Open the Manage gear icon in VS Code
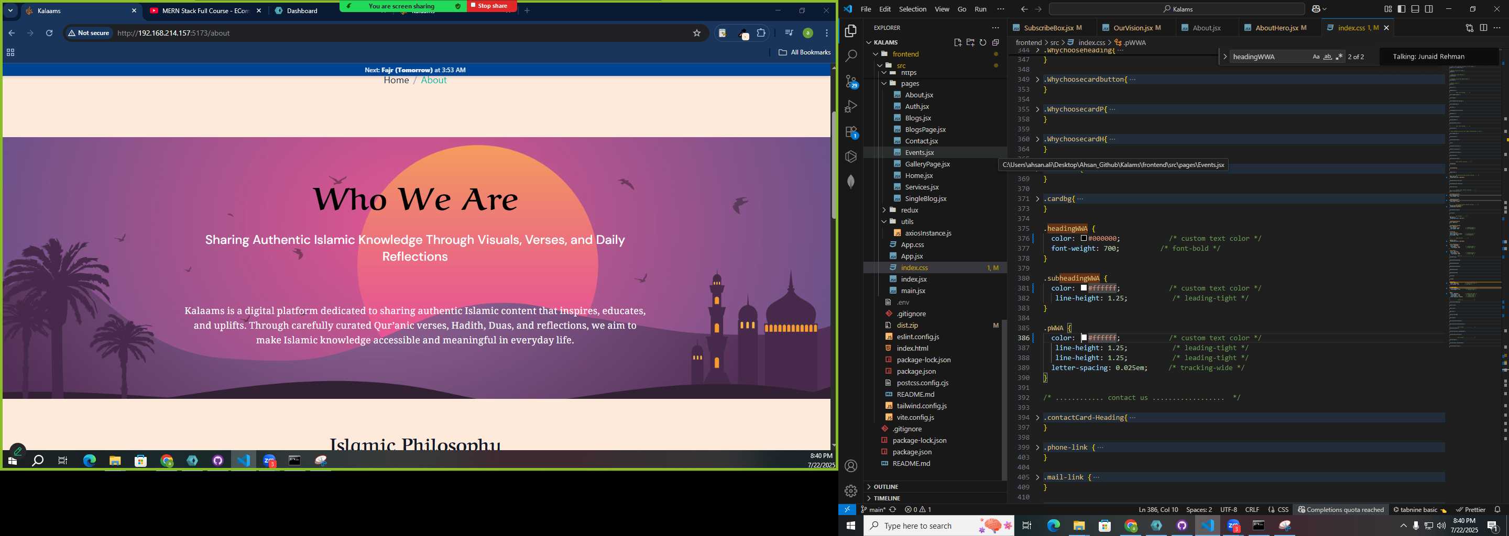Image resolution: width=1509 pixels, height=536 pixels. pos(850,490)
